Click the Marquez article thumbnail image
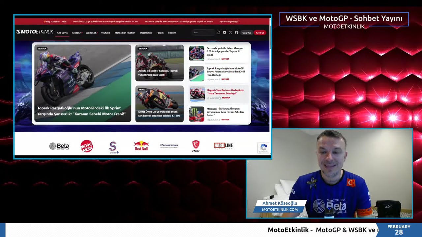 (x=196, y=114)
